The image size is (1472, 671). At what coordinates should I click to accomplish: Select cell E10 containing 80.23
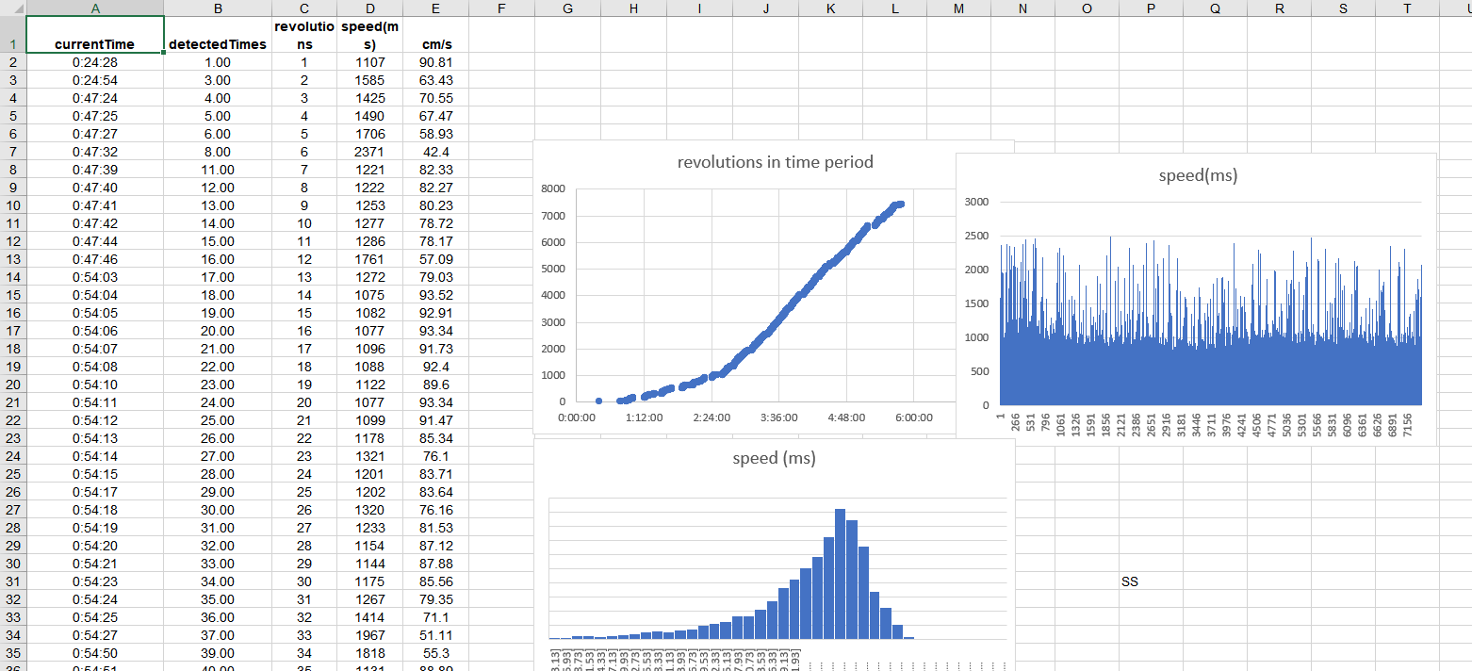tap(435, 205)
